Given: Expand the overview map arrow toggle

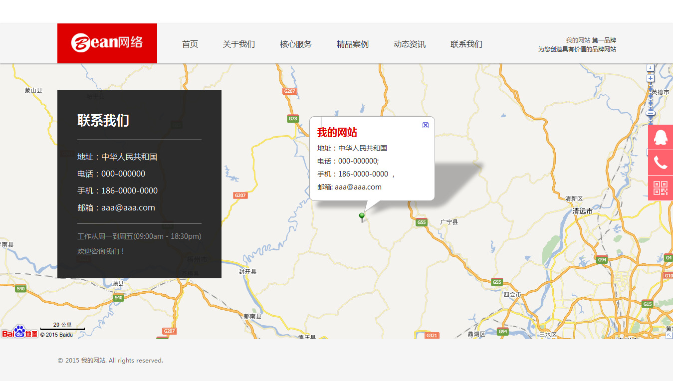Looking at the screenshot, I should pos(669,335).
